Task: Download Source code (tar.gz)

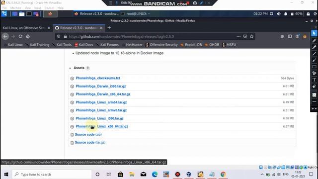Action: 90,143
